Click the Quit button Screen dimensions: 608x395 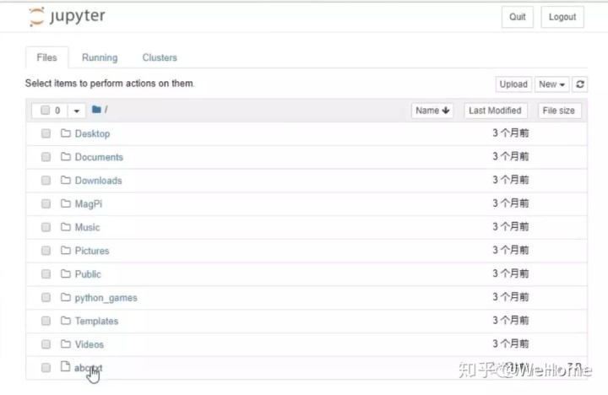[x=518, y=17]
